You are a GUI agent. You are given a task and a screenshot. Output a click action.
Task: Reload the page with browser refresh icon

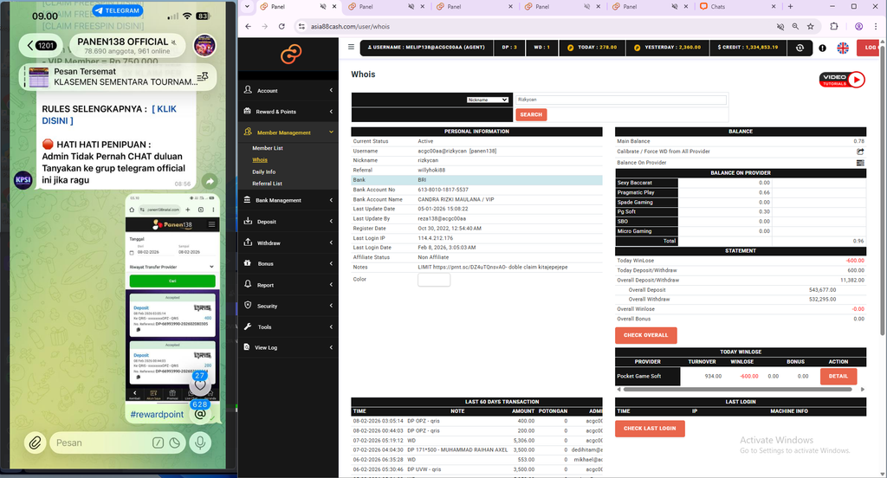(282, 27)
